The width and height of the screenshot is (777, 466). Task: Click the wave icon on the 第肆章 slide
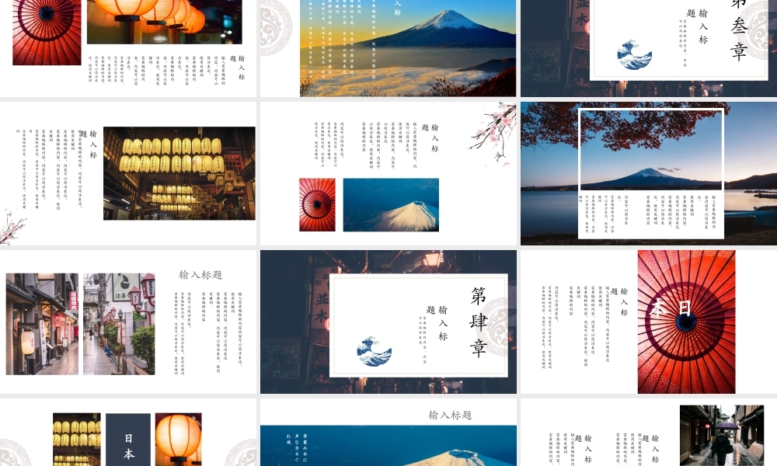click(x=374, y=351)
